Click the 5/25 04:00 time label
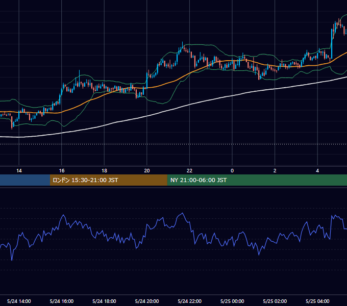Image resolution: width=347 pixels, height=306 pixels. [x=317, y=301]
